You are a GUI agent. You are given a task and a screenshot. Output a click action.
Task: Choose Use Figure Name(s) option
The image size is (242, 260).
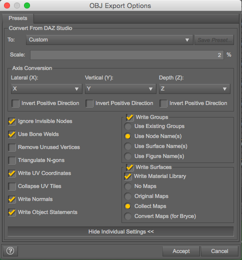128,156
